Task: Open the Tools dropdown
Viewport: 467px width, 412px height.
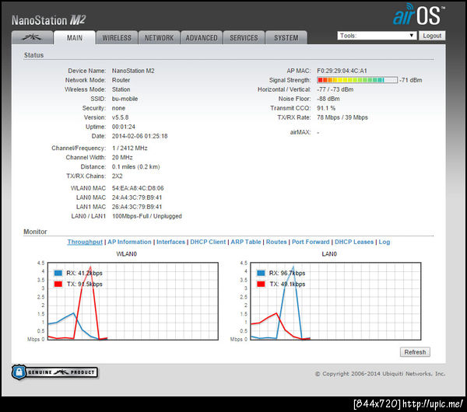Action: [x=377, y=36]
